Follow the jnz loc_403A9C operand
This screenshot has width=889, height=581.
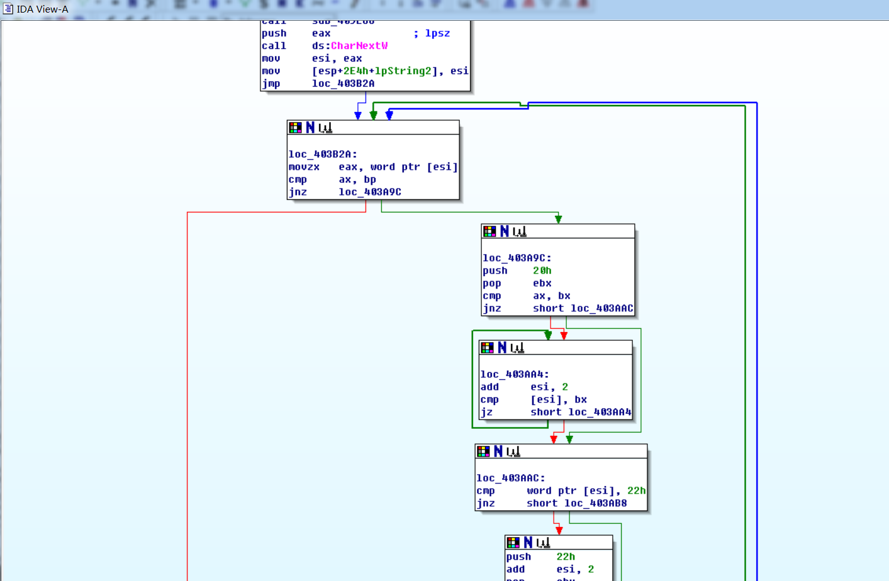point(370,192)
